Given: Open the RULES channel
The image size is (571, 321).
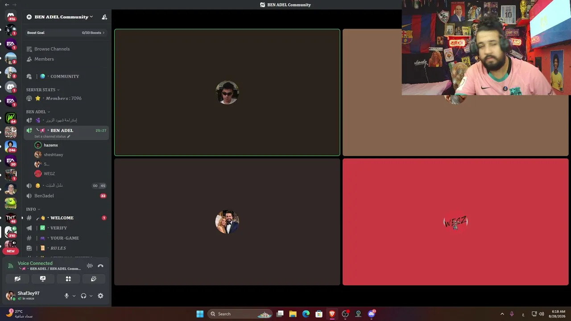Looking at the screenshot, I should click(x=66, y=248).
